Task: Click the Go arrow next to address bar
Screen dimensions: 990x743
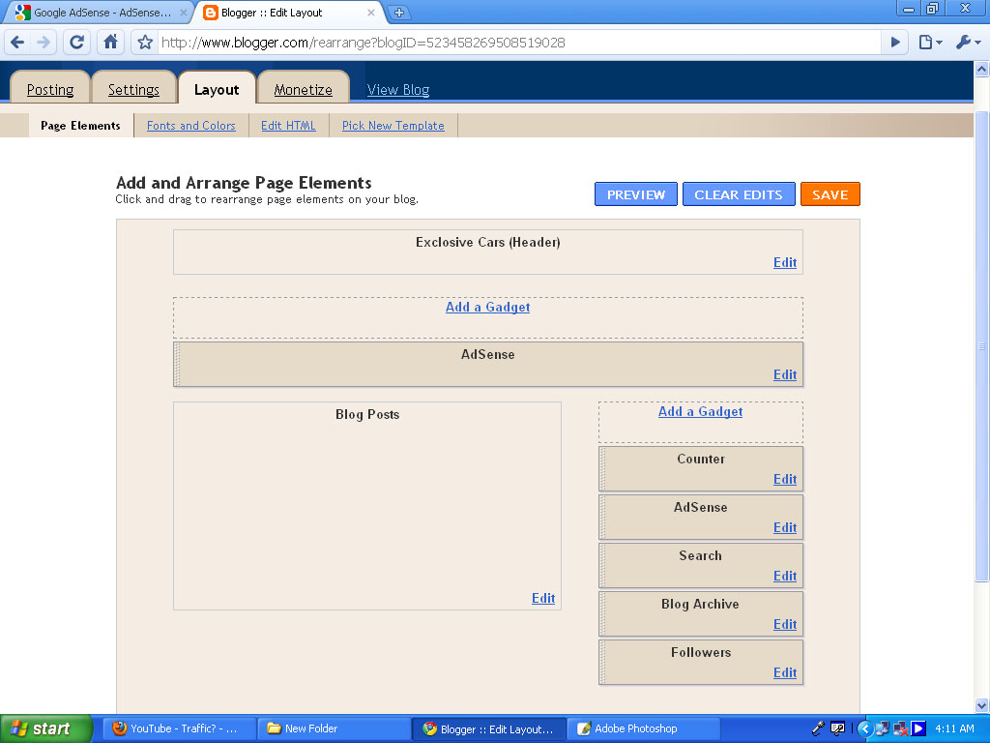Action: (895, 43)
